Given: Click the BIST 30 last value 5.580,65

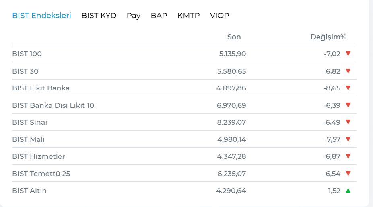Looking at the screenshot, I should point(231,71).
